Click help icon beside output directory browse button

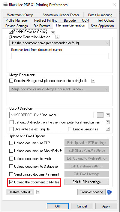tap(108, 115)
